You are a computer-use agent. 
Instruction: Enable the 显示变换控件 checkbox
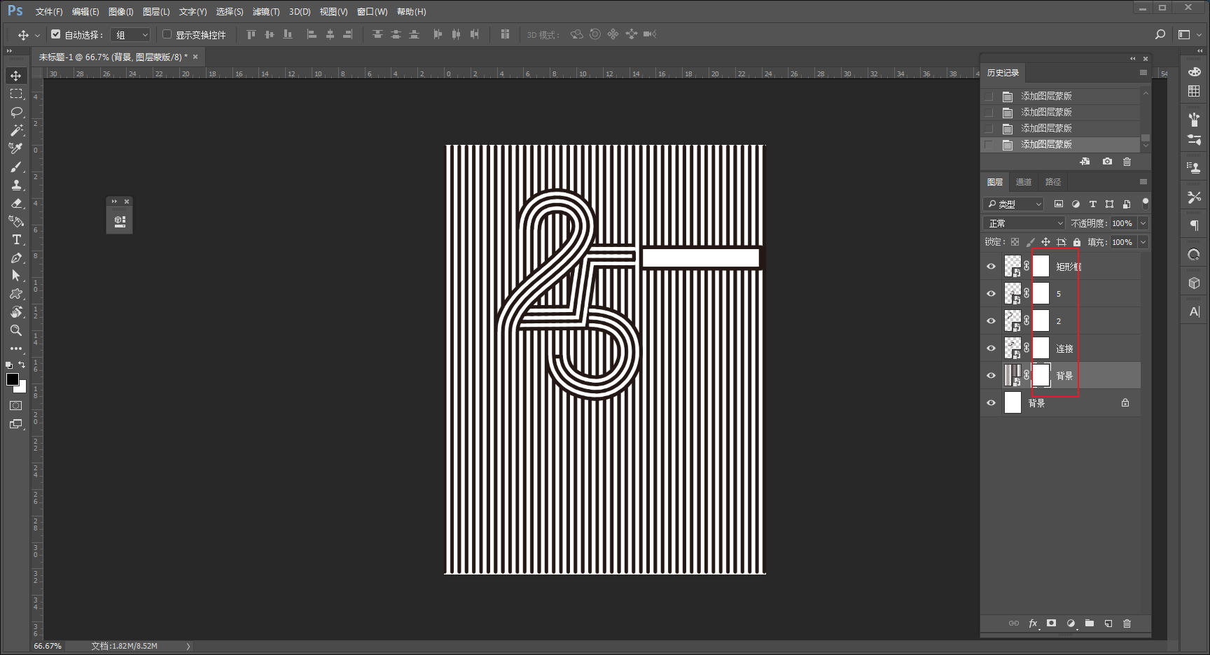(167, 34)
